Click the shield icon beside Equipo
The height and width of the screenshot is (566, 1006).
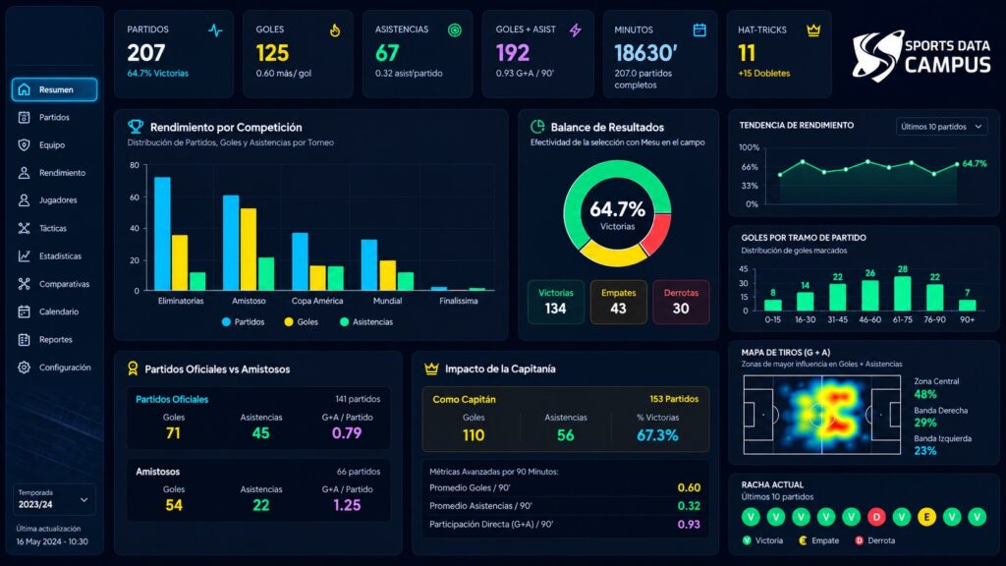click(x=24, y=145)
